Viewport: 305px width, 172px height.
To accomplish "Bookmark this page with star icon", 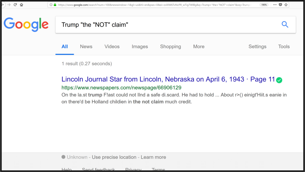I will pyautogui.click(x=286, y=5).
